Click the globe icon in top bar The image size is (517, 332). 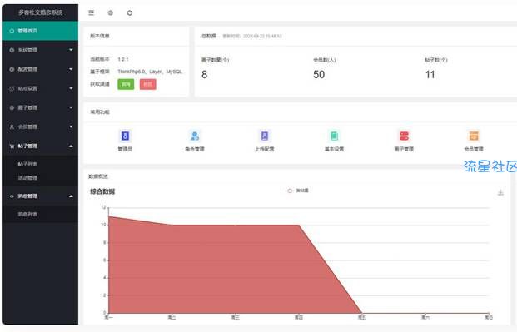click(x=111, y=12)
